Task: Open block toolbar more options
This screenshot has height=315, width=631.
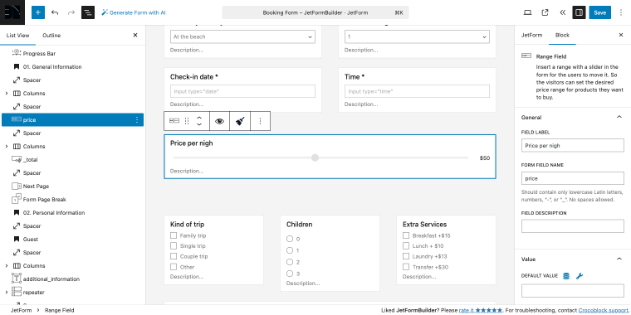Action: click(260, 121)
